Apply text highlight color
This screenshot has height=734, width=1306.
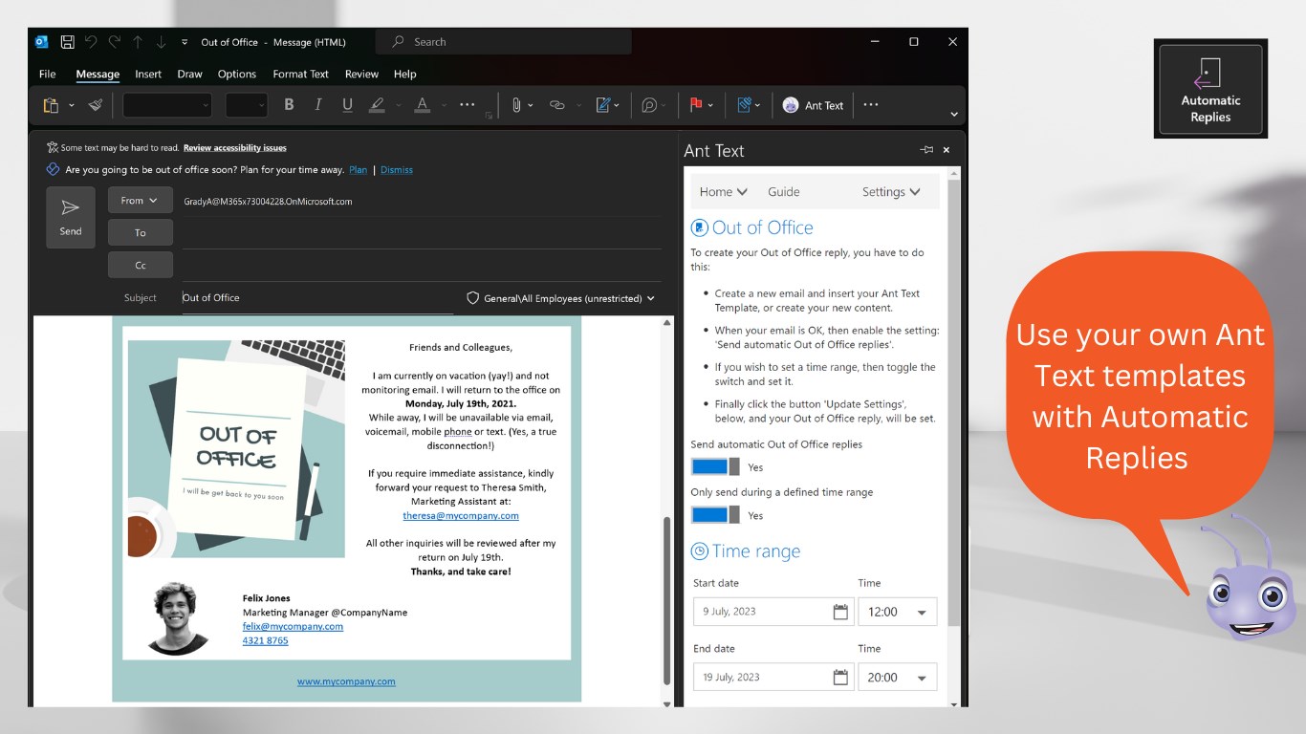(x=377, y=105)
